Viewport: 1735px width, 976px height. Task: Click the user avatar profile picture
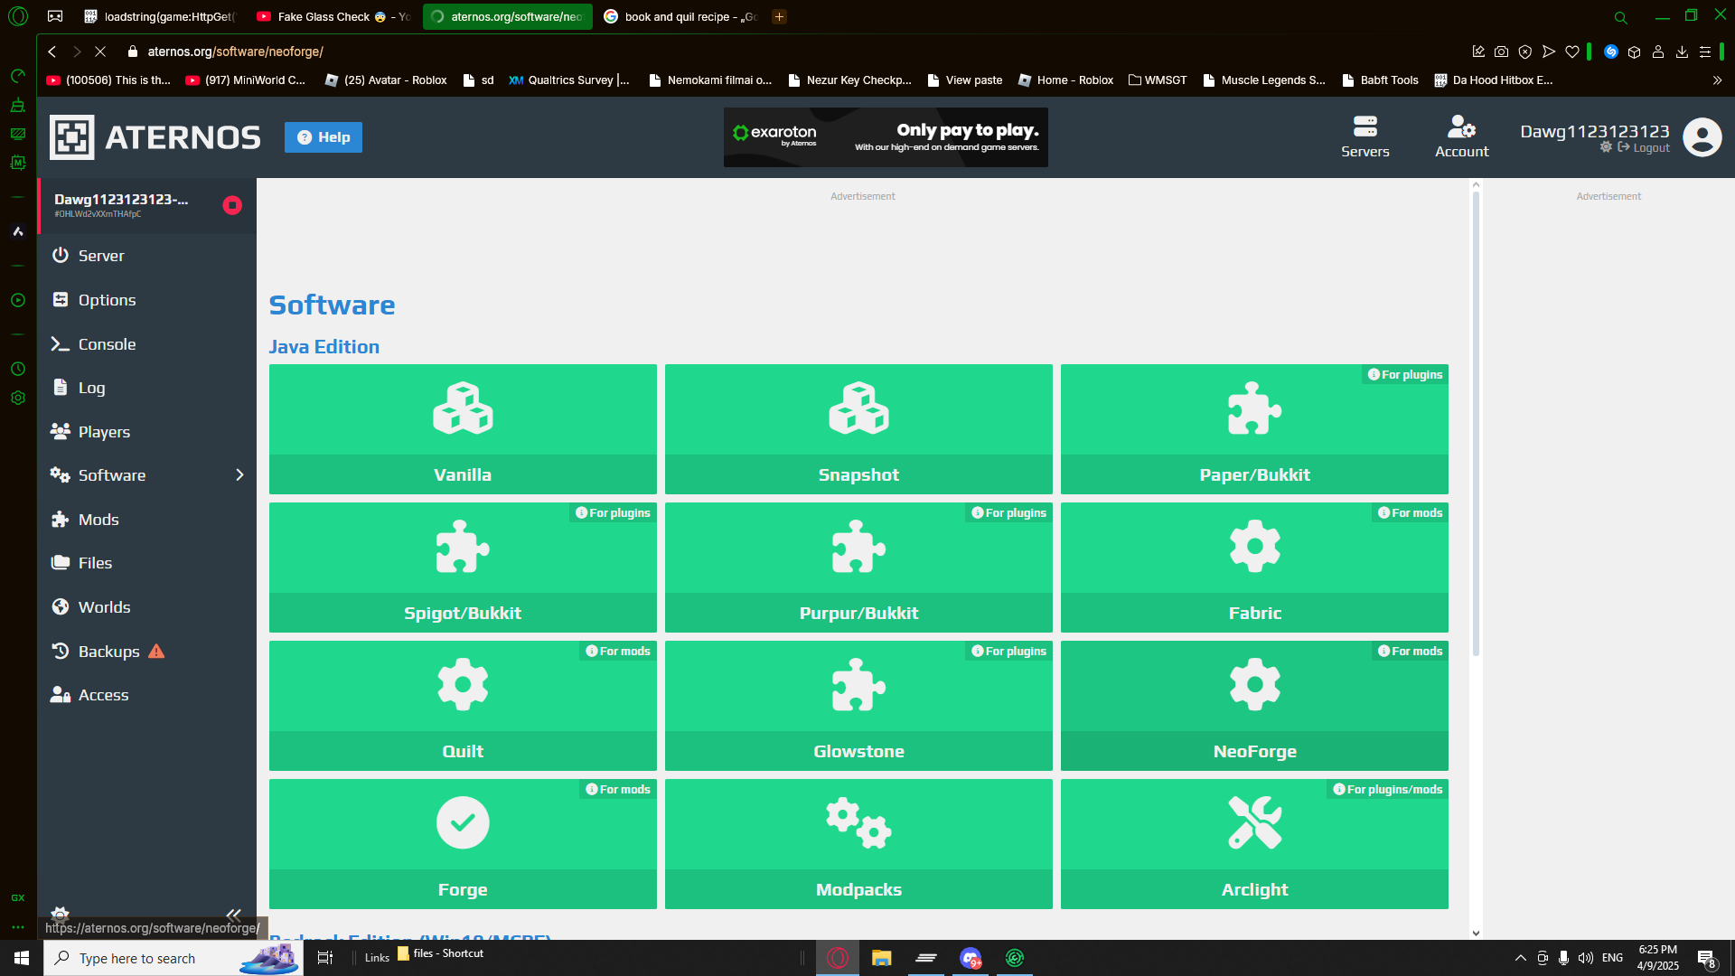(x=1702, y=137)
